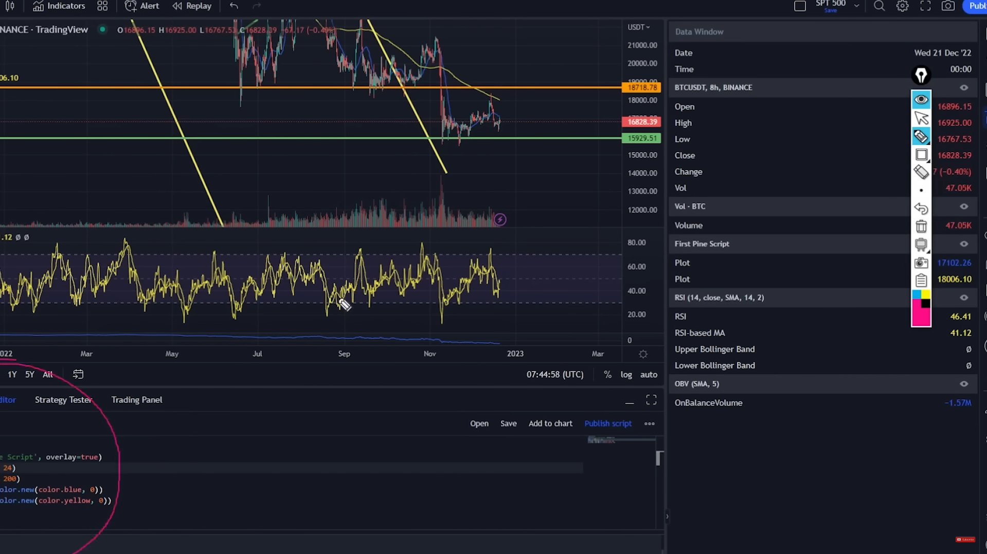The width and height of the screenshot is (987, 554).
Task: Toggle the annotation eye visibility tool
Action: [921, 99]
